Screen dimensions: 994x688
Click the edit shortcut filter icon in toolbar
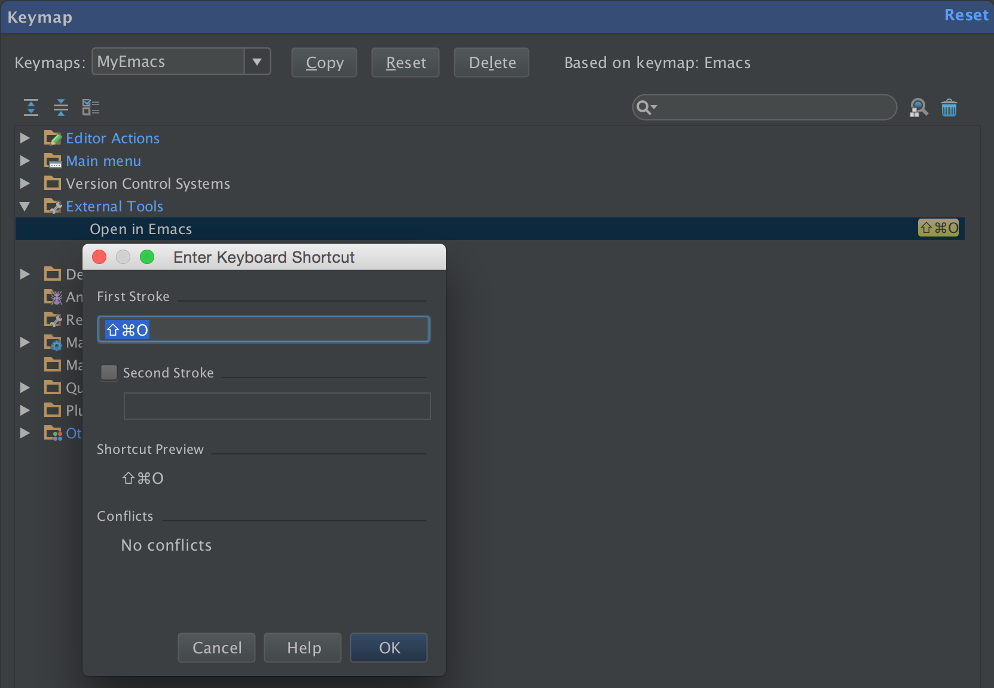coord(91,107)
